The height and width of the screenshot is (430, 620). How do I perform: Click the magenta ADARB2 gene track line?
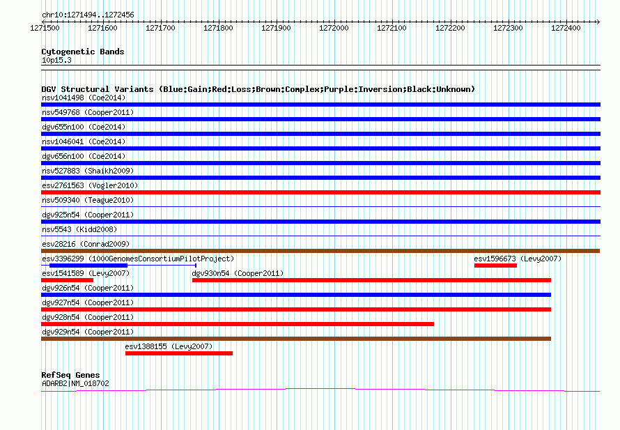[x=320, y=390]
